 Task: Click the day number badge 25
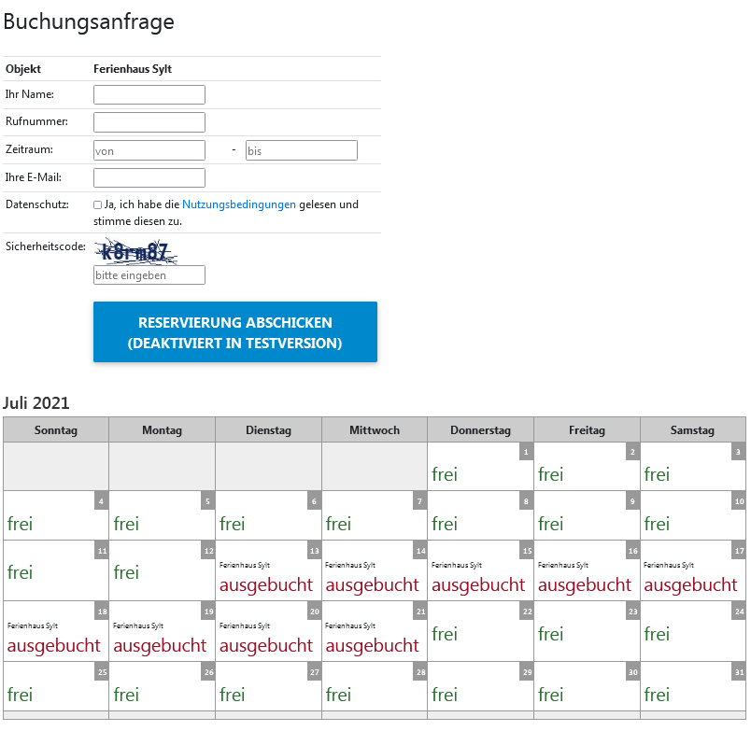point(101,672)
